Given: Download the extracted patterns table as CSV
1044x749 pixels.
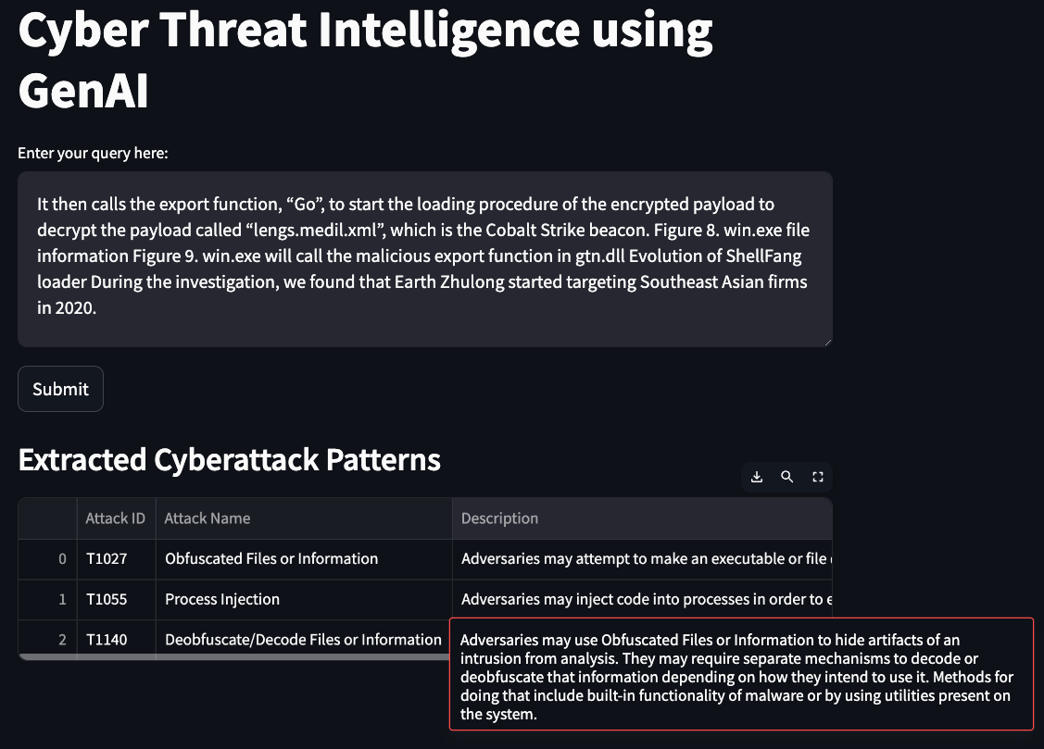Looking at the screenshot, I should 756,476.
